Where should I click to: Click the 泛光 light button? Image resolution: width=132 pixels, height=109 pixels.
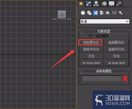(x=91, y=56)
